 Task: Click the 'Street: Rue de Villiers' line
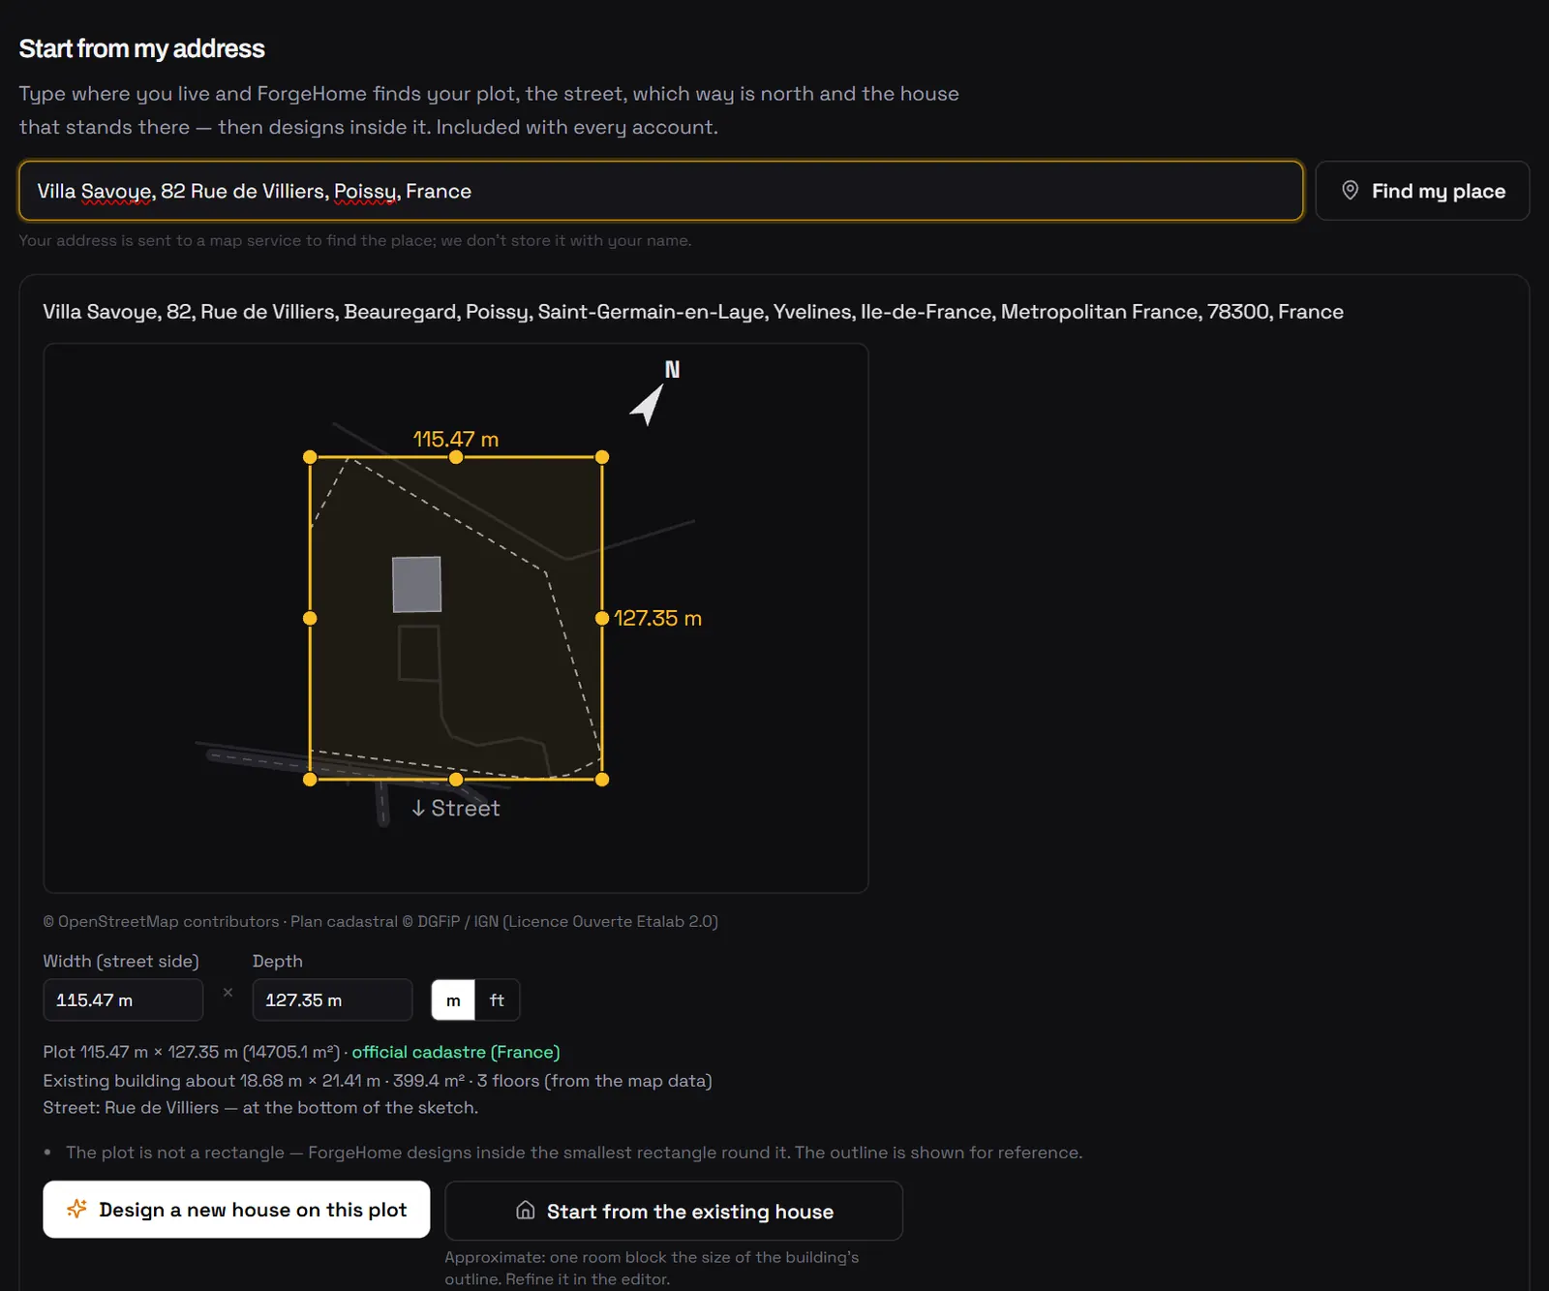tap(260, 1107)
